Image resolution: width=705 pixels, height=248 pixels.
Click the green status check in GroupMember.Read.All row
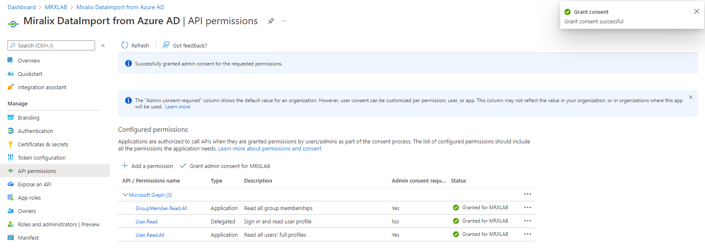[456, 208]
